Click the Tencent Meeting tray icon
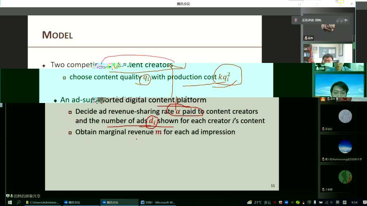 pos(286,202)
